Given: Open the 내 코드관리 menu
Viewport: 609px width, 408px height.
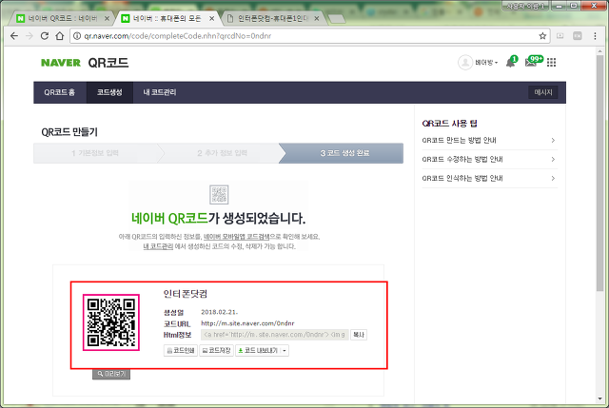Looking at the screenshot, I should coord(160,92).
